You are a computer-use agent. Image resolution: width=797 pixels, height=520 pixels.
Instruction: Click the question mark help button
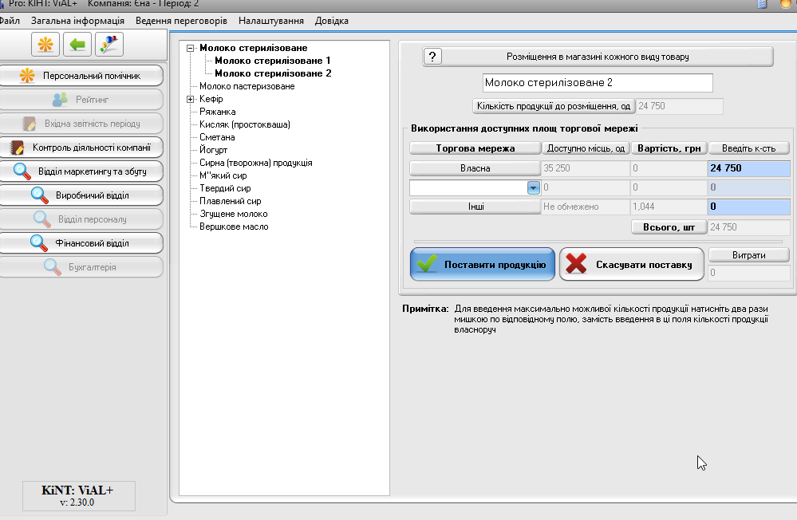[432, 57]
